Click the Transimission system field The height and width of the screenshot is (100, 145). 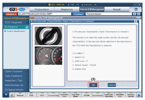click(109, 14)
